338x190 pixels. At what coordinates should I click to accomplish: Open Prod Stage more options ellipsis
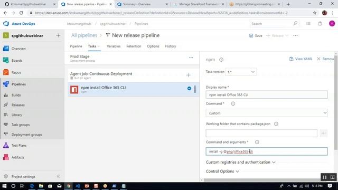click(191, 58)
